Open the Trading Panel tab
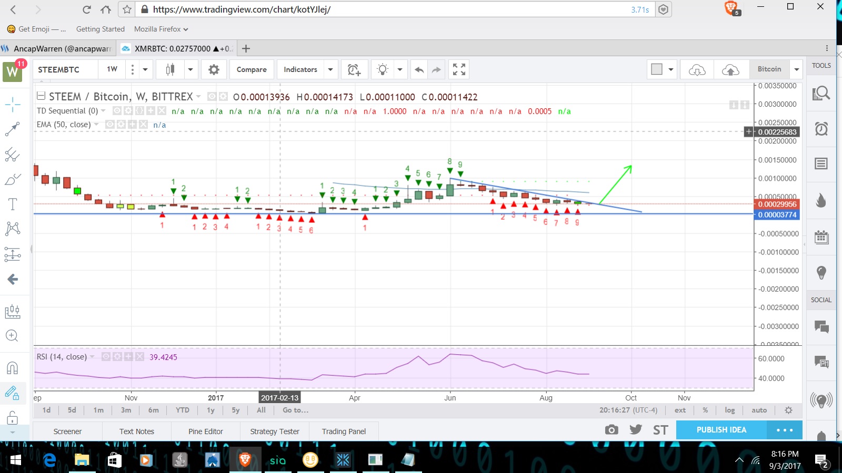842x473 pixels. point(344,431)
